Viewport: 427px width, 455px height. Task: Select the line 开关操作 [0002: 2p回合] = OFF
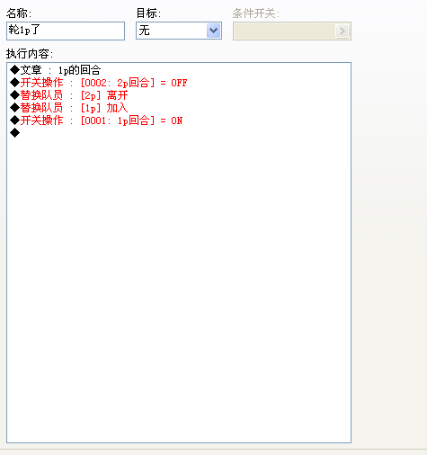pyautogui.click(x=99, y=83)
